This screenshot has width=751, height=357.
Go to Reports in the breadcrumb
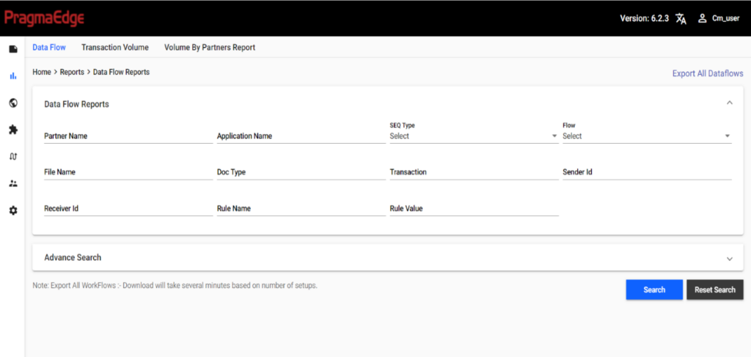(x=72, y=73)
